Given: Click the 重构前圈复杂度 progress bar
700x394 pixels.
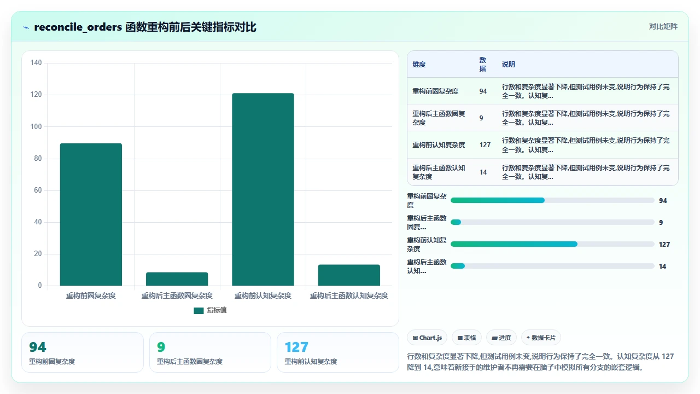Looking at the screenshot, I should [x=552, y=200].
